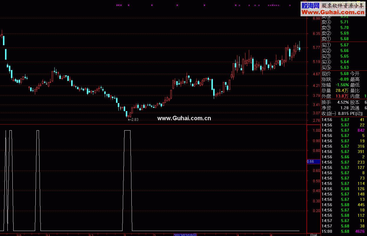Click the 收益 earnings value 0.015
Image resolution: width=367 pixels, height=236 pixels.
343,113
